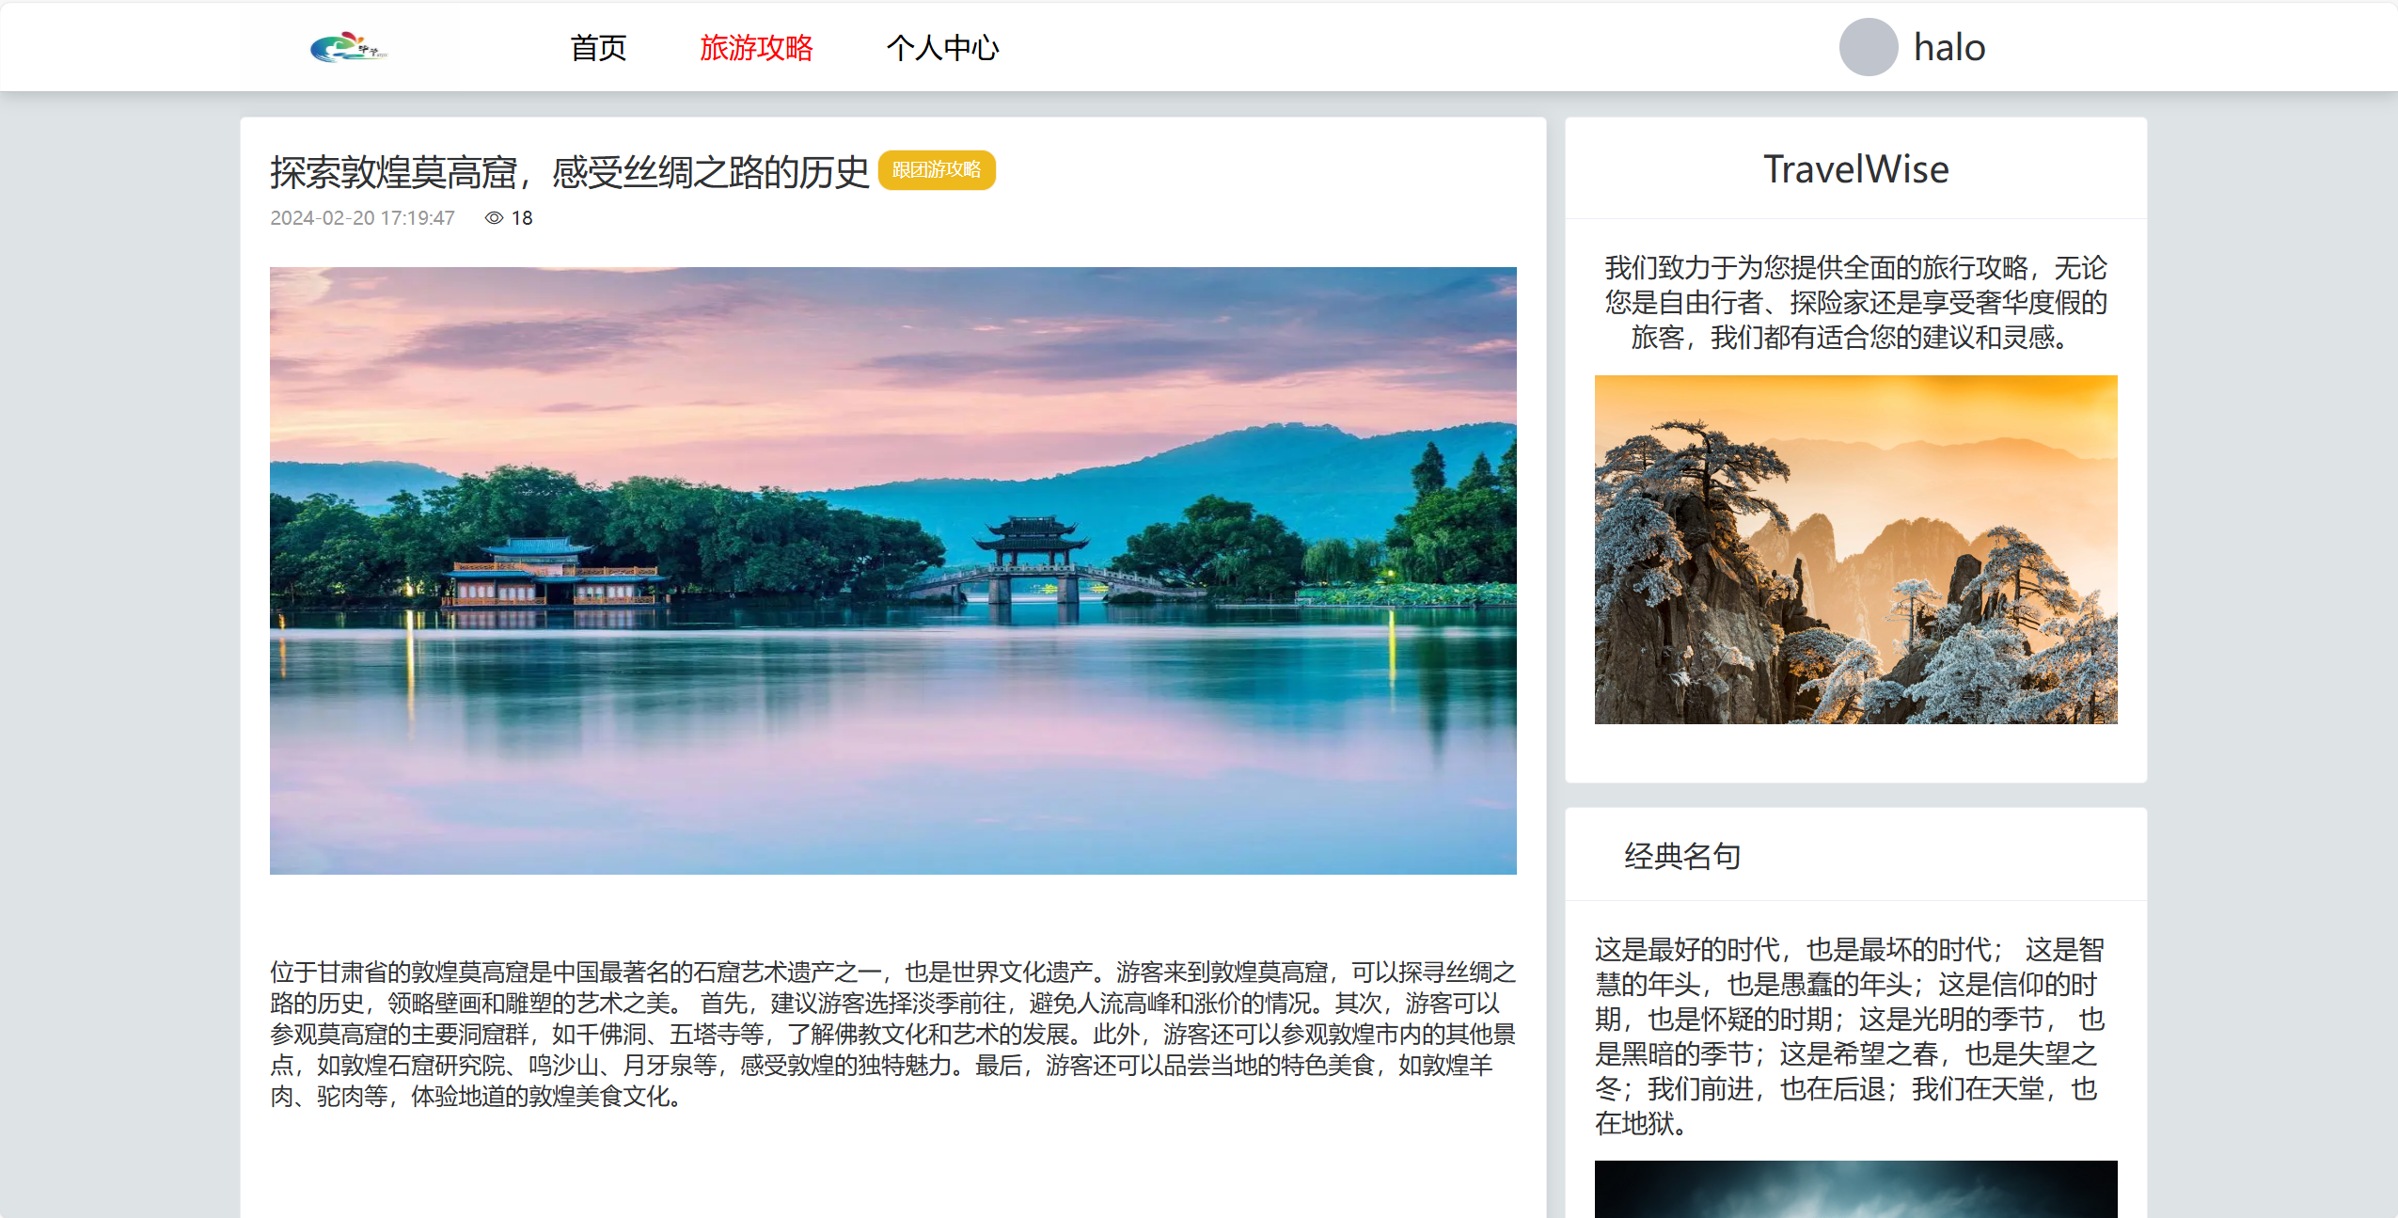The width and height of the screenshot is (2398, 1218).
Task: Go to 个人中心 page
Action: tap(942, 48)
